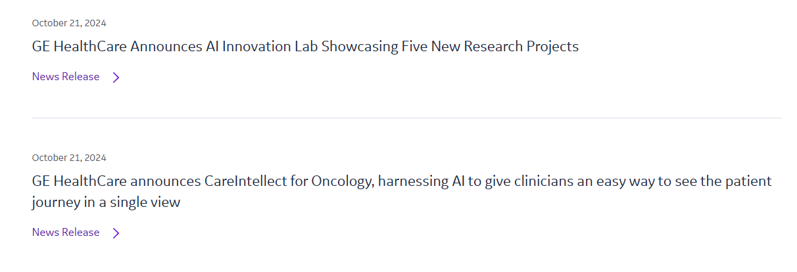This screenshot has height=272, width=797.
Task: Click 'journey in a single view' text line
Action: 106,202
